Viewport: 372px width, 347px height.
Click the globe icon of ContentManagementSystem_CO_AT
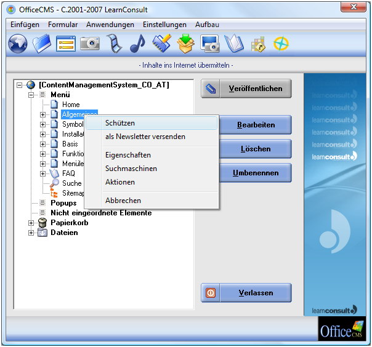pos(31,85)
